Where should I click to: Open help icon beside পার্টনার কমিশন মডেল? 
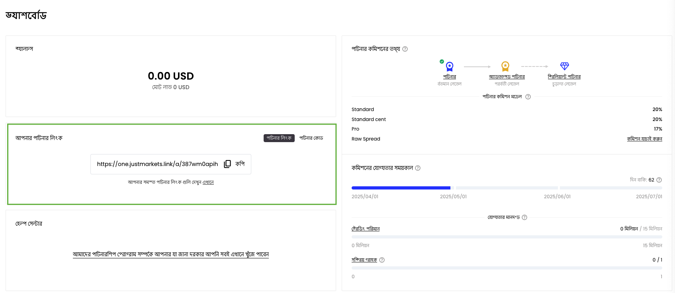tap(528, 97)
